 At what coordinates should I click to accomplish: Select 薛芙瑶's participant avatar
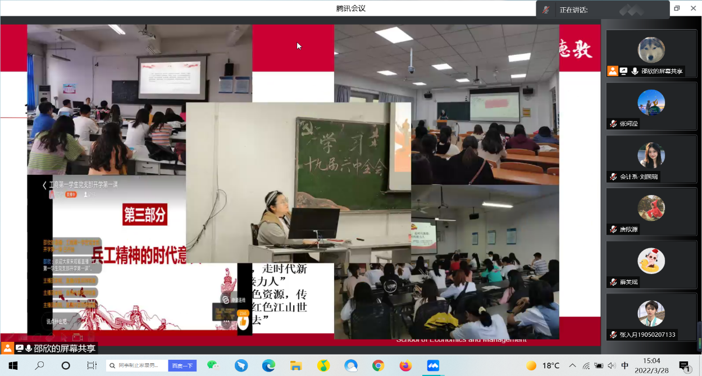651,261
